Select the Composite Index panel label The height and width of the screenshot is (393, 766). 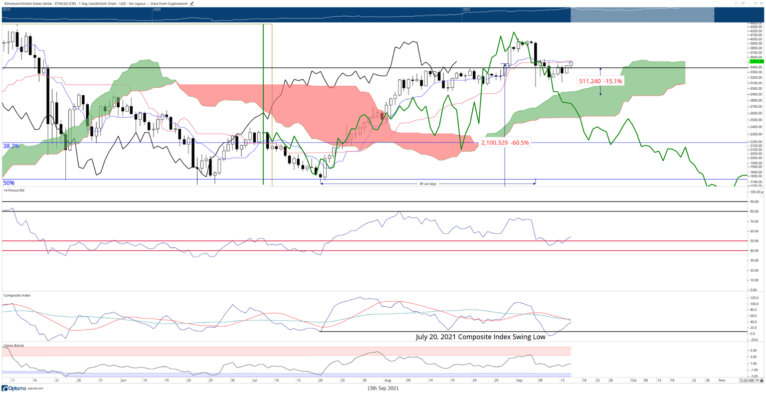point(17,296)
